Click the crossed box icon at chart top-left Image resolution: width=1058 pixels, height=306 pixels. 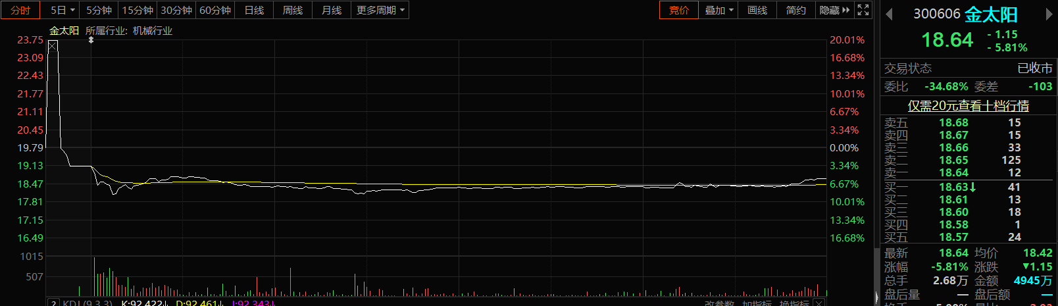pos(53,45)
